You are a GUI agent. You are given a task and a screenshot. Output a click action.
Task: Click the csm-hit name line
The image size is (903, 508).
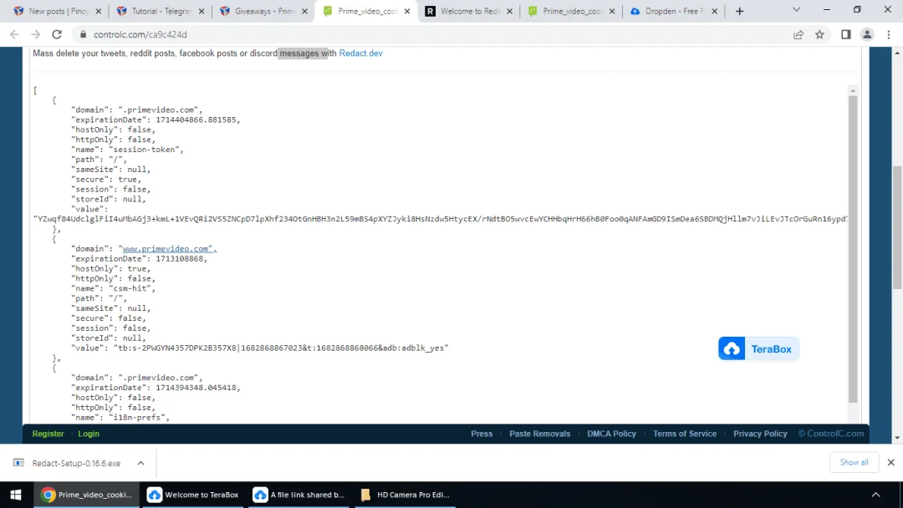114,288
